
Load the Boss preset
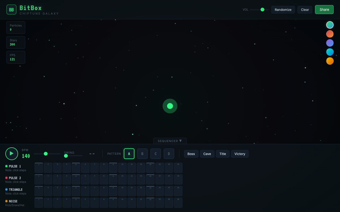click(x=191, y=154)
